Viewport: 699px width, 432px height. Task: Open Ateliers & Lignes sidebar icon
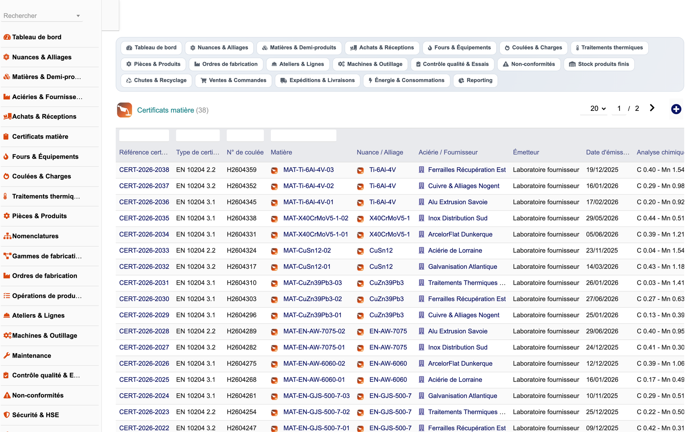[6, 316]
